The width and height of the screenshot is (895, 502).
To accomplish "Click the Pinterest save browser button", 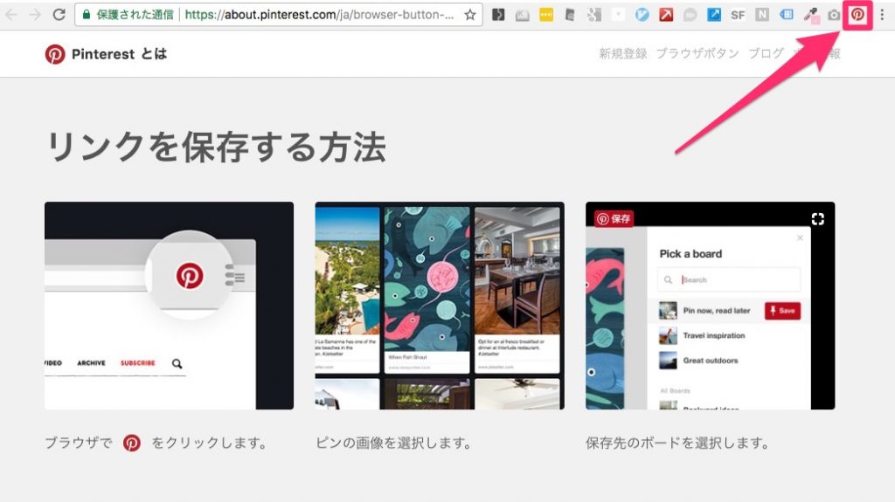I will pyautogui.click(x=857, y=15).
